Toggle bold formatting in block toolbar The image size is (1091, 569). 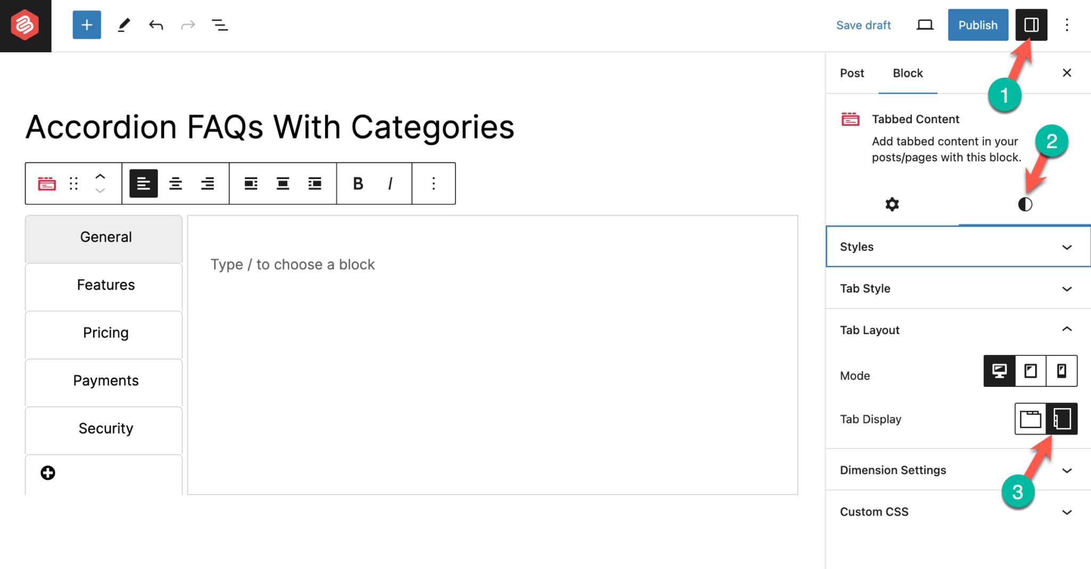click(x=357, y=183)
